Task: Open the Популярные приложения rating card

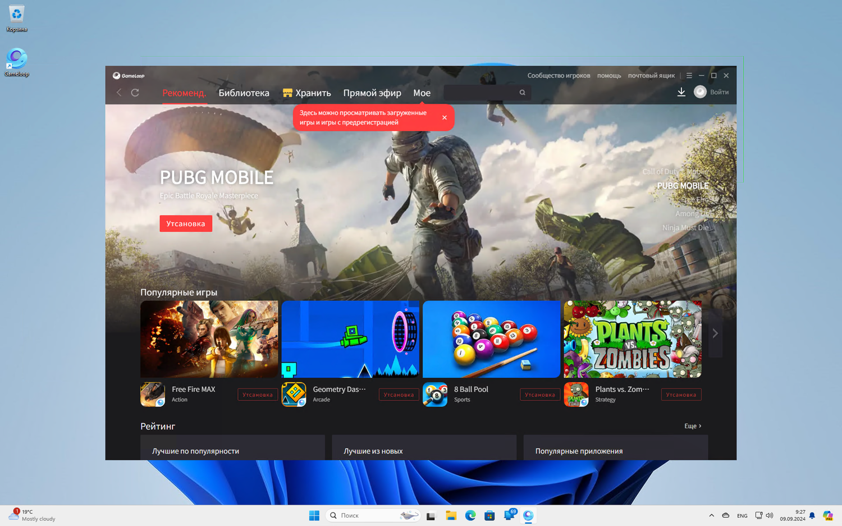Action: 616,447
